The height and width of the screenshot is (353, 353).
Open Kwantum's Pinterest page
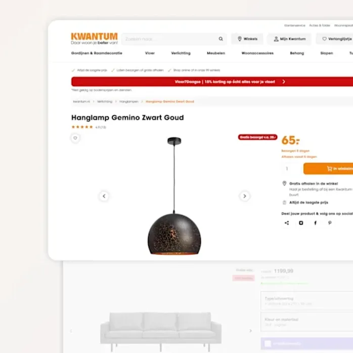pos(330,223)
